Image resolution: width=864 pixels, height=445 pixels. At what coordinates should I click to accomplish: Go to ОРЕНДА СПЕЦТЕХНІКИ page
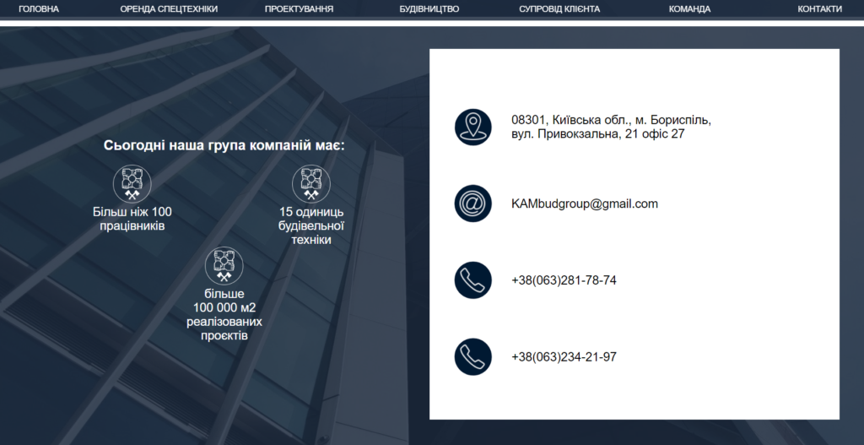tap(169, 9)
